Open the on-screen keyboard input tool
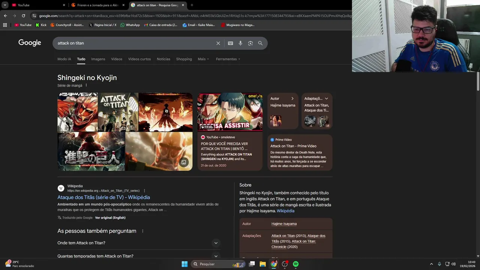480x270 pixels. coord(231,43)
